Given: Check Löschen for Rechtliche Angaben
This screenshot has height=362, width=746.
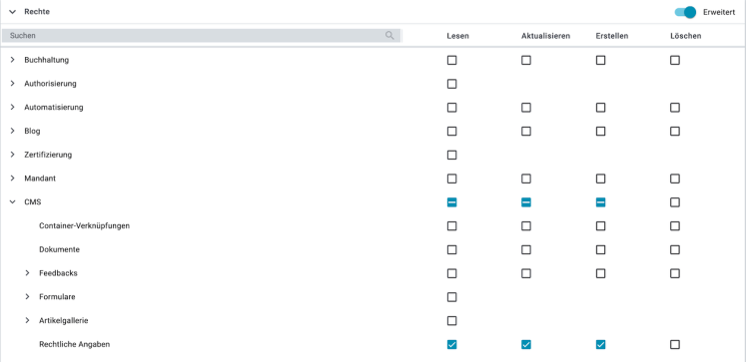Looking at the screenshot, I should coord(675,345).
